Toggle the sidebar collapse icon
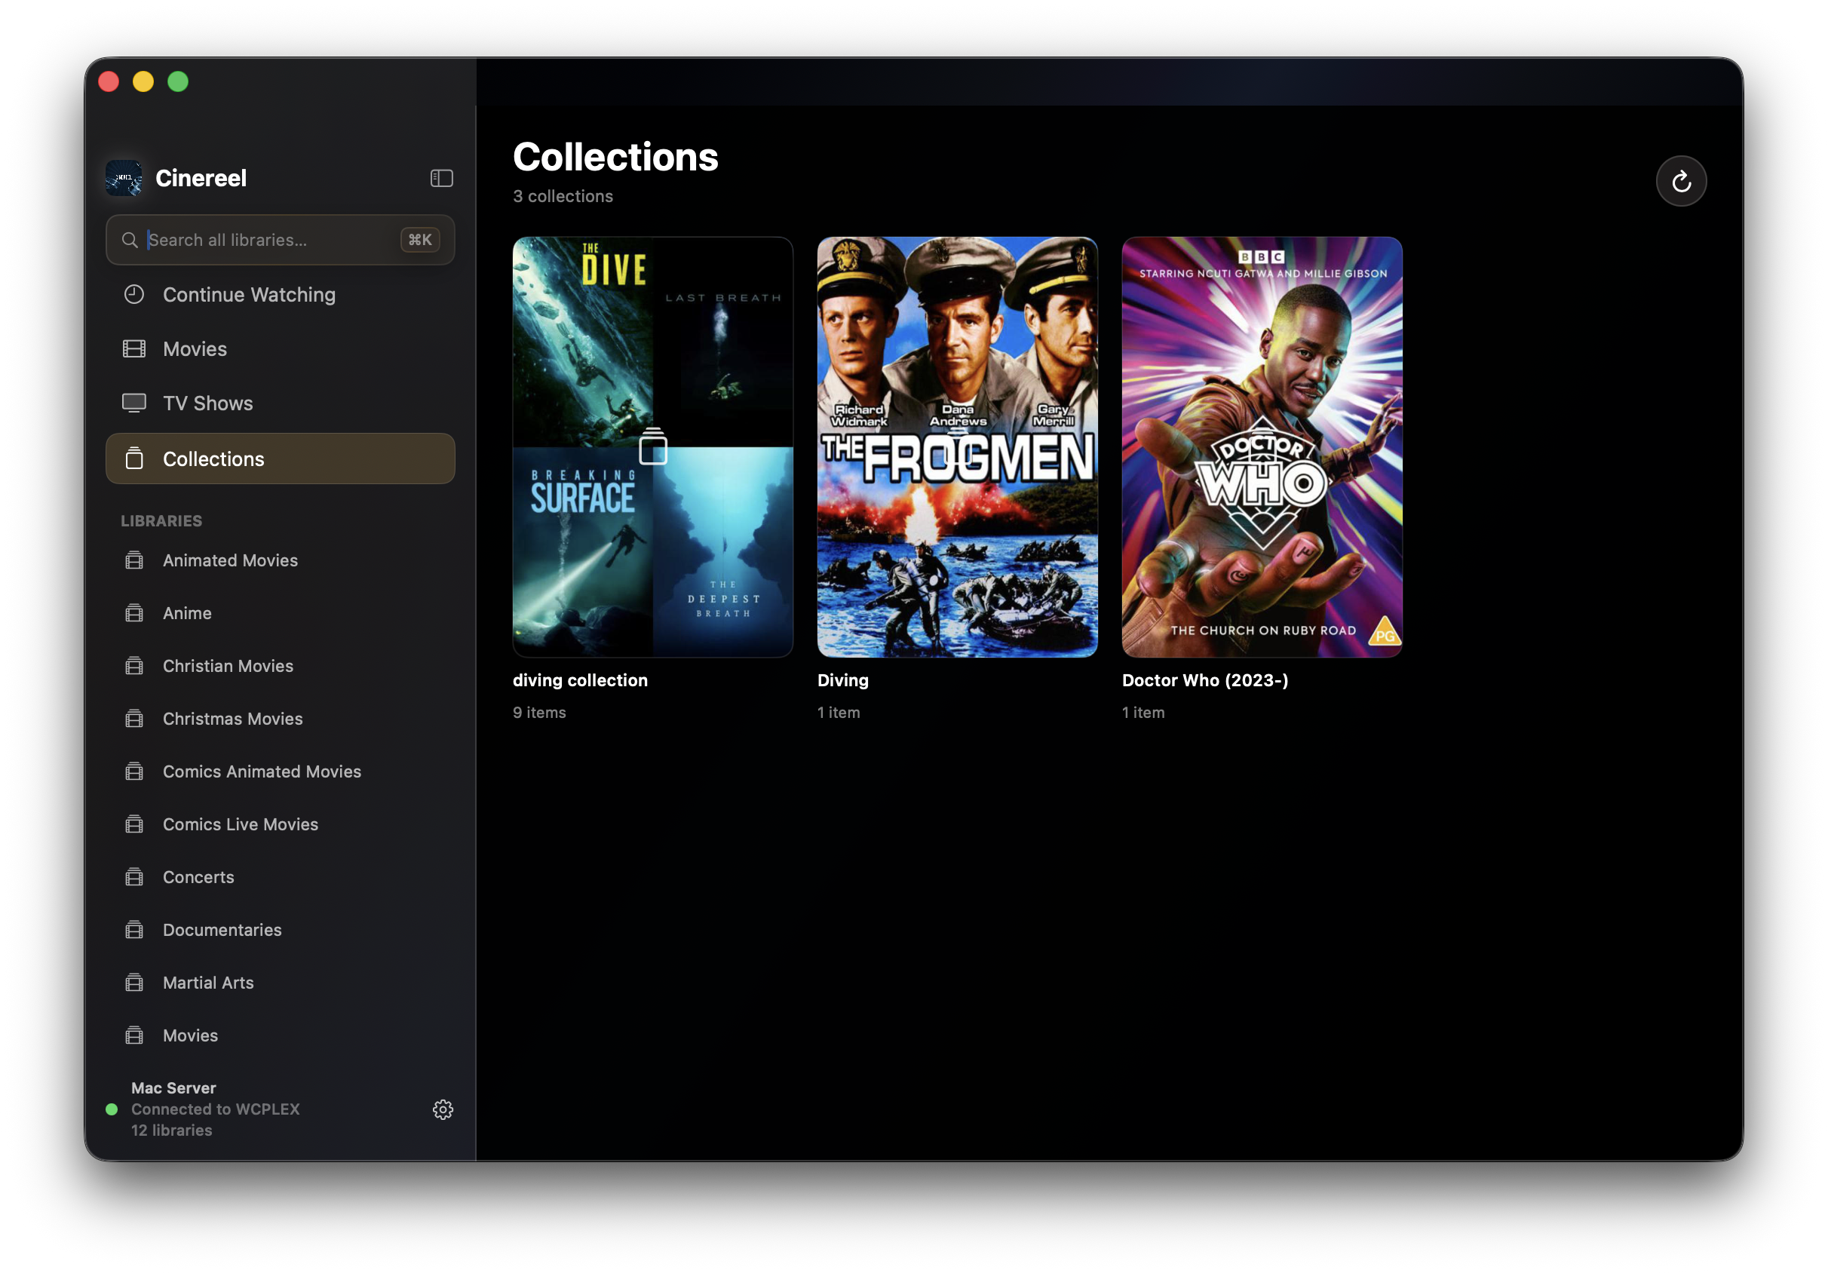This screenshot has height=1273, width=1828. (x=442, y=178)
